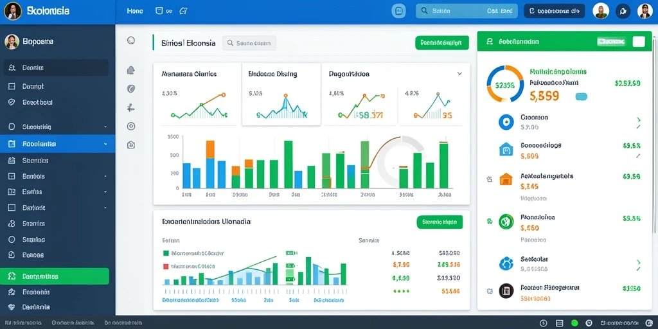658x329 pixels.
Task: Expand the chevron at the top-right of chart cards
Action: point(459,73)
